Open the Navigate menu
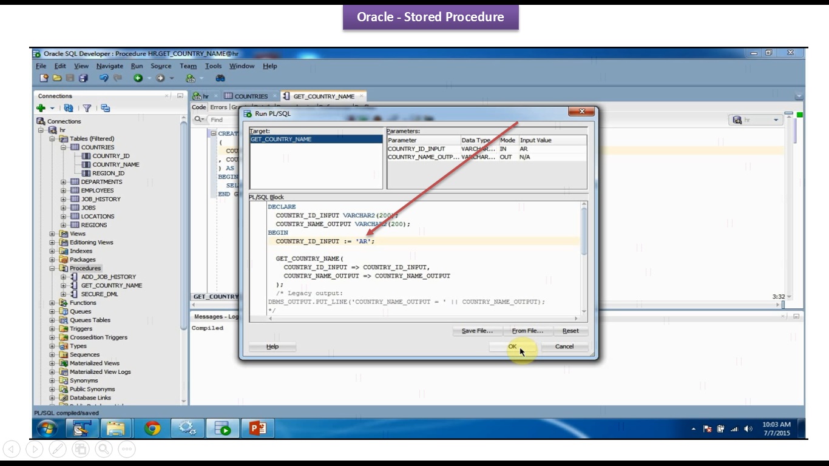This screenshot has height=466, width=829. [x=110, y=66]
